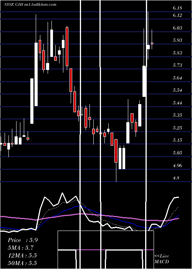Click the <<Live MACD label

point(162,259)
